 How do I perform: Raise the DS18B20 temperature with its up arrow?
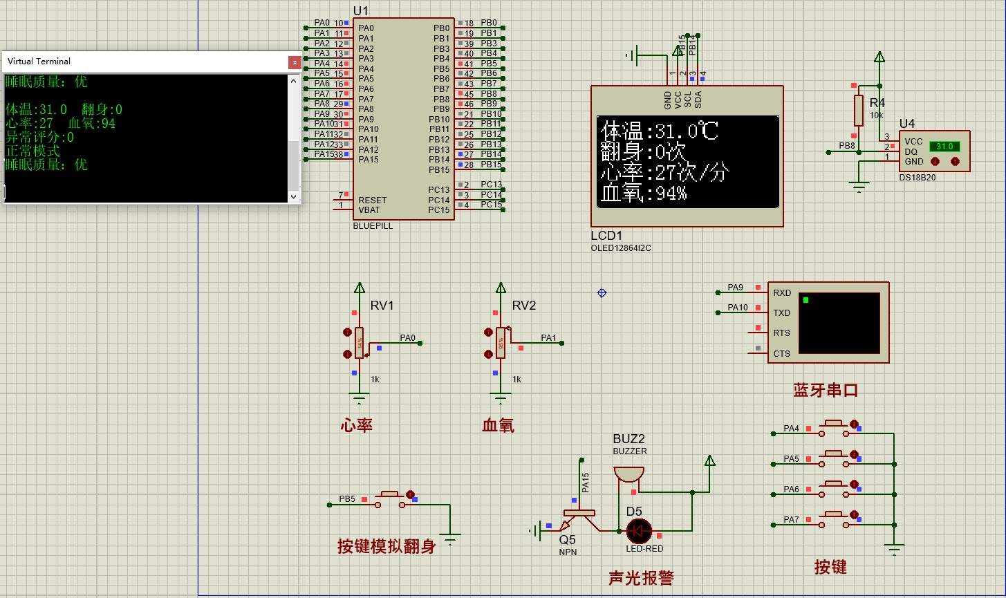tap(956, 161)
